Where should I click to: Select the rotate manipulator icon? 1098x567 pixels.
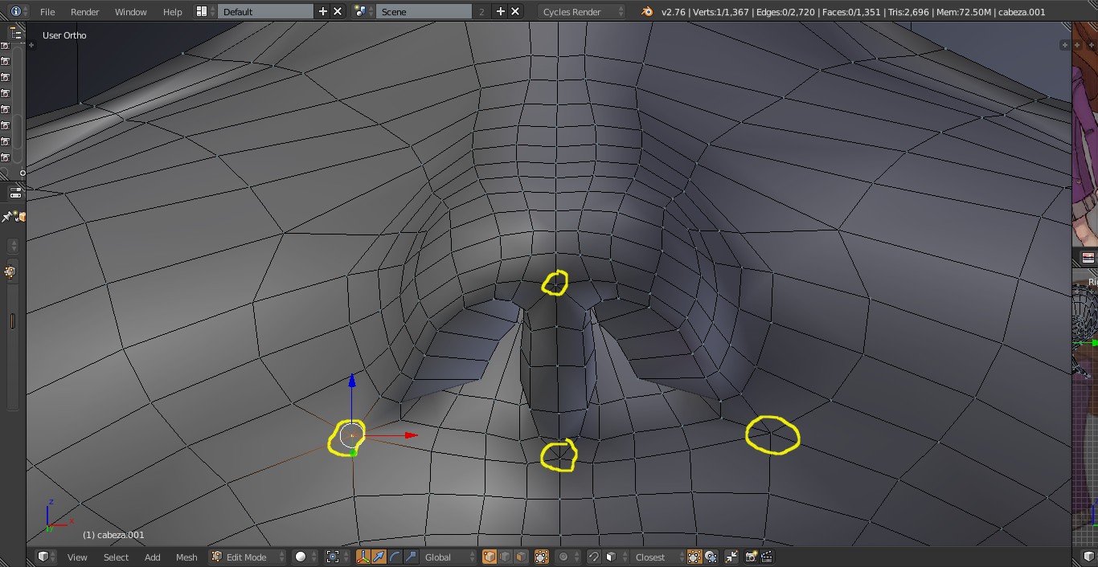coord(395,557)
